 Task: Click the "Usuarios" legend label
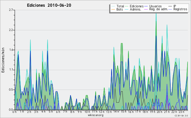155,6
